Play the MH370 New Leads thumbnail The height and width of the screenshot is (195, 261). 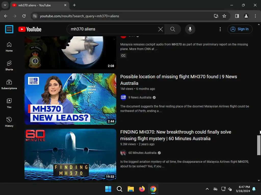click(70, 99)
